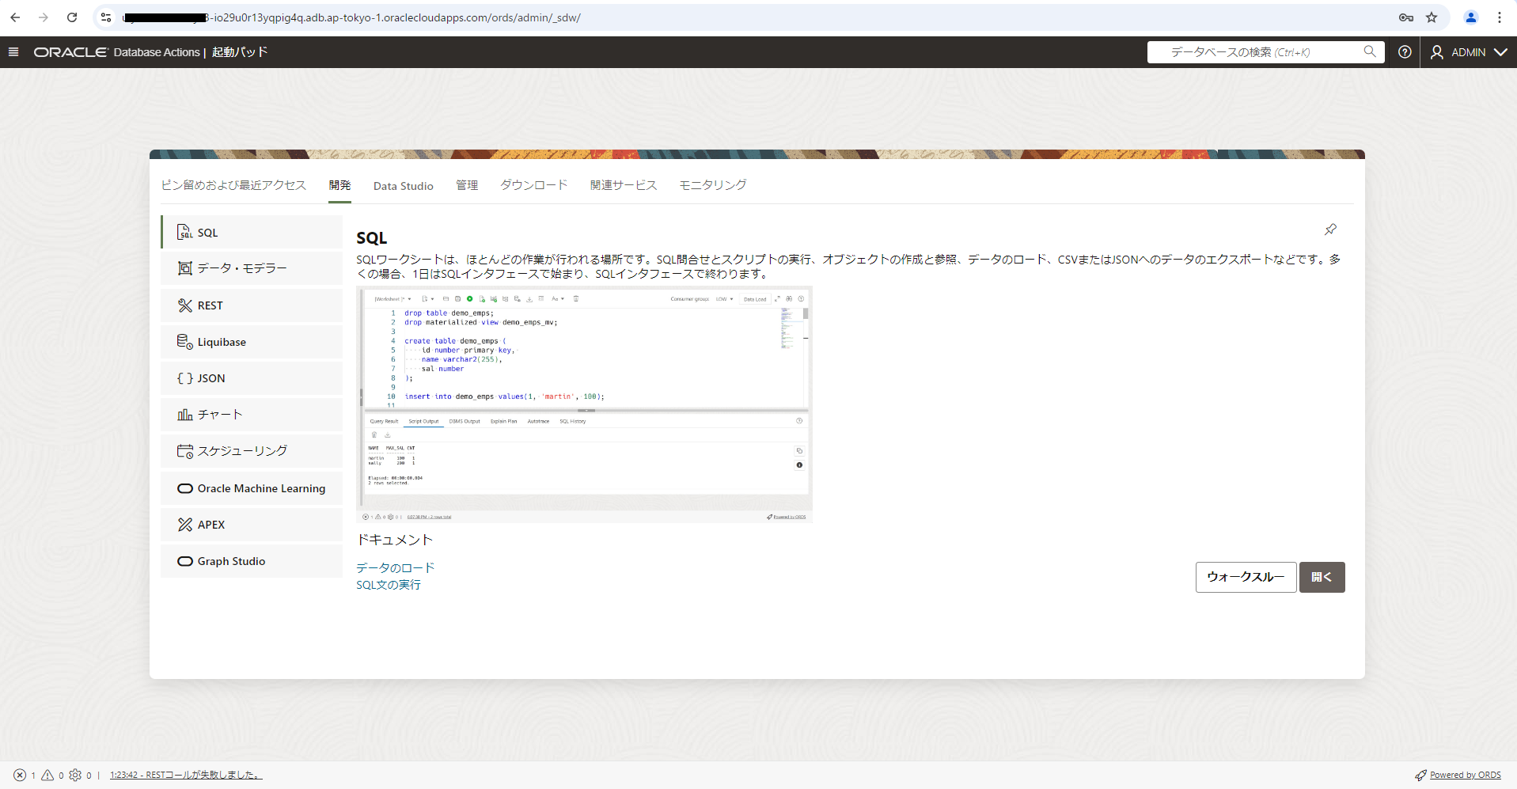Image resolution: width=1517 pixels, height=789 pixels.
Task: Open the Chrome profile avatar
Action: (x=1471, y=17)
